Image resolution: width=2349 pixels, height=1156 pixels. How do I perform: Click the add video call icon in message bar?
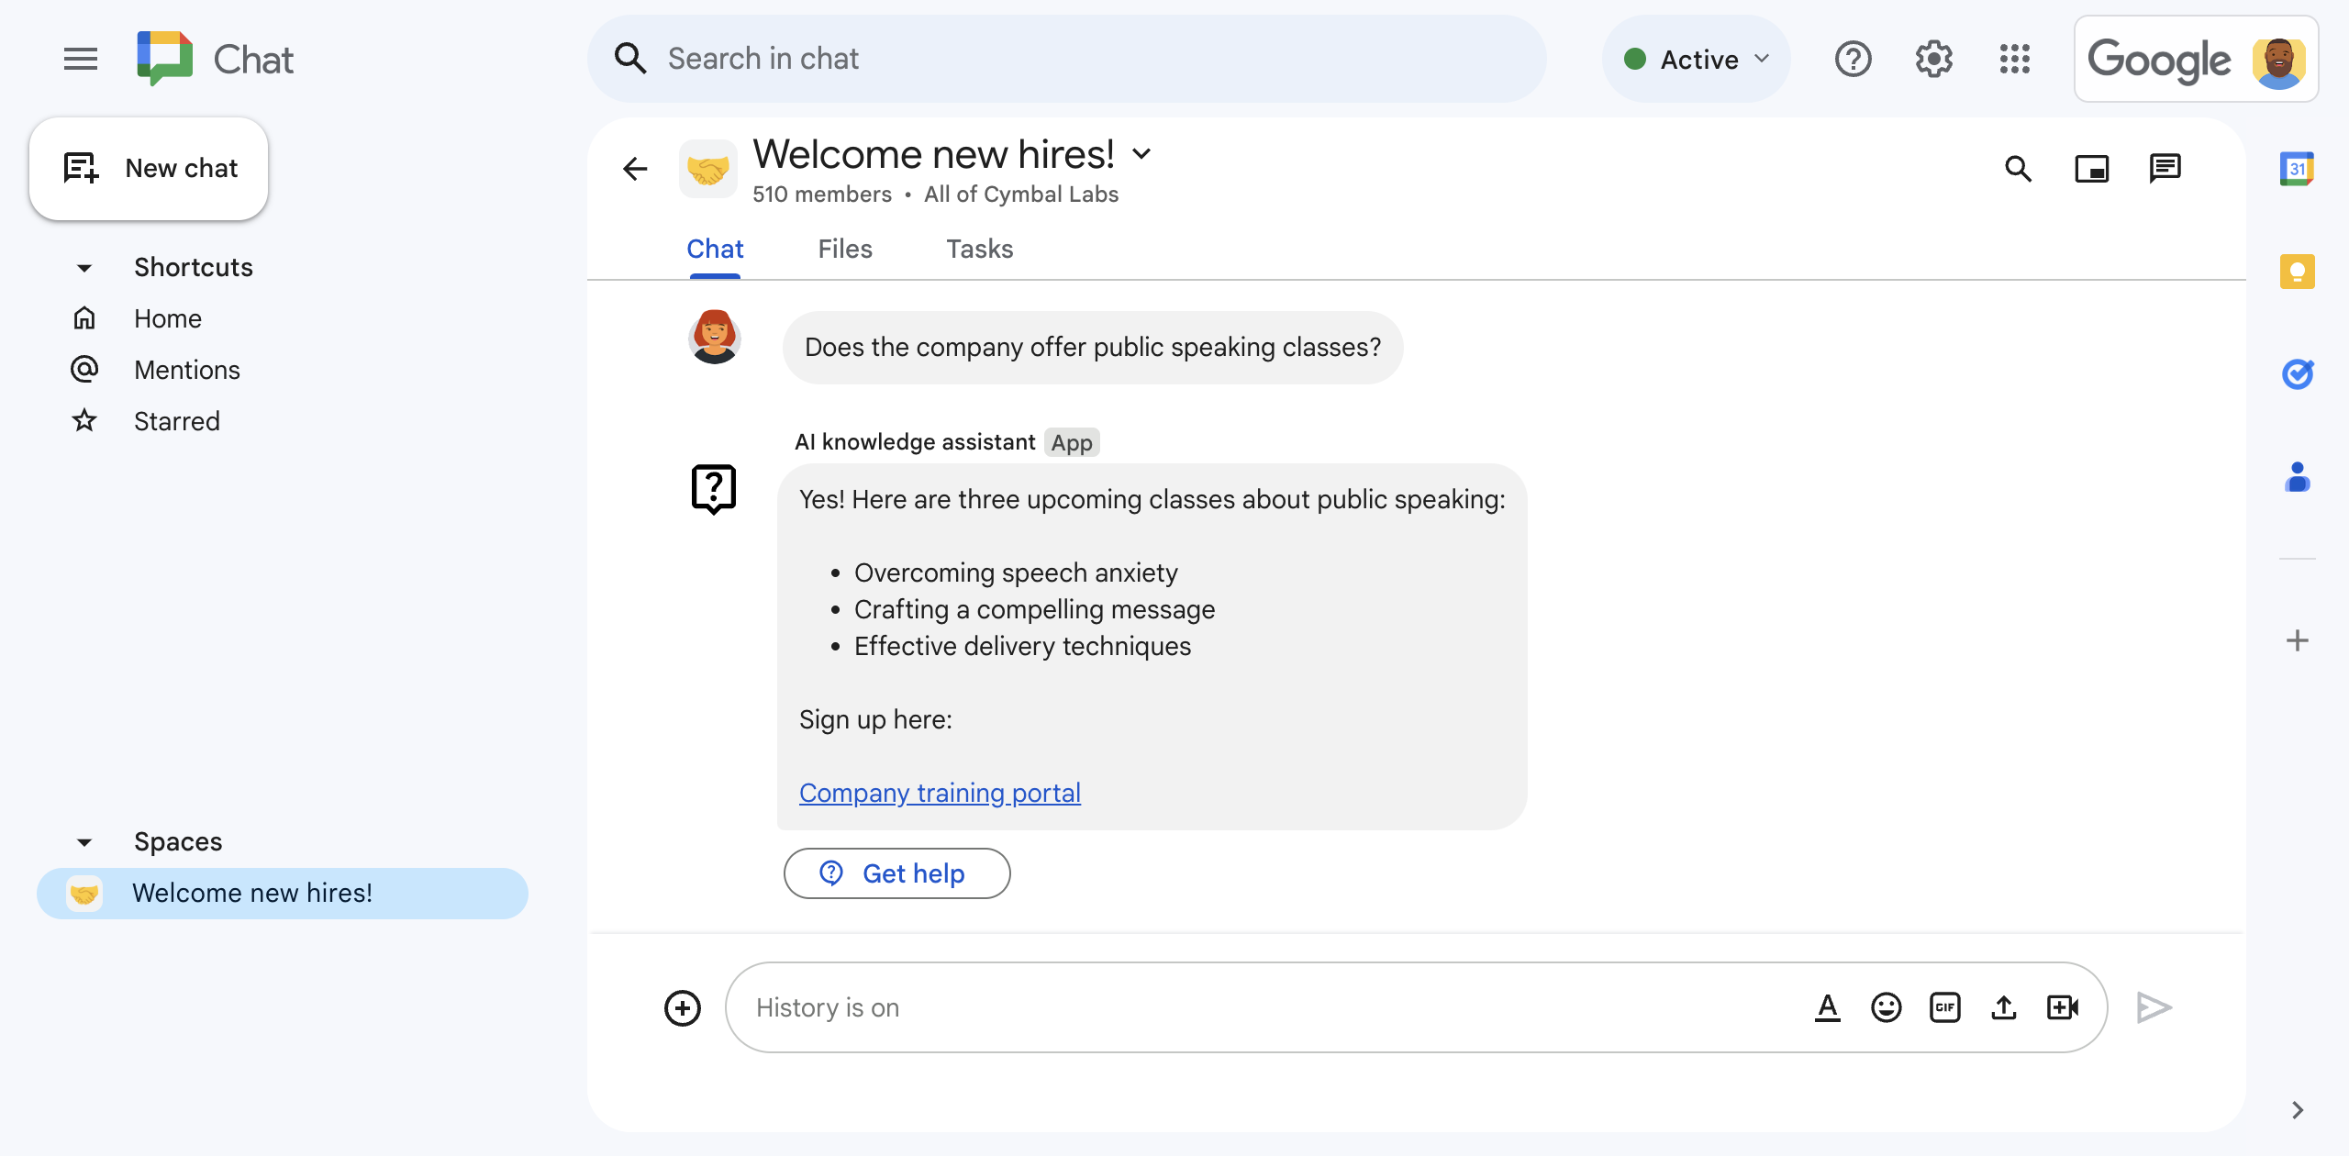tap(2065, 1006)
